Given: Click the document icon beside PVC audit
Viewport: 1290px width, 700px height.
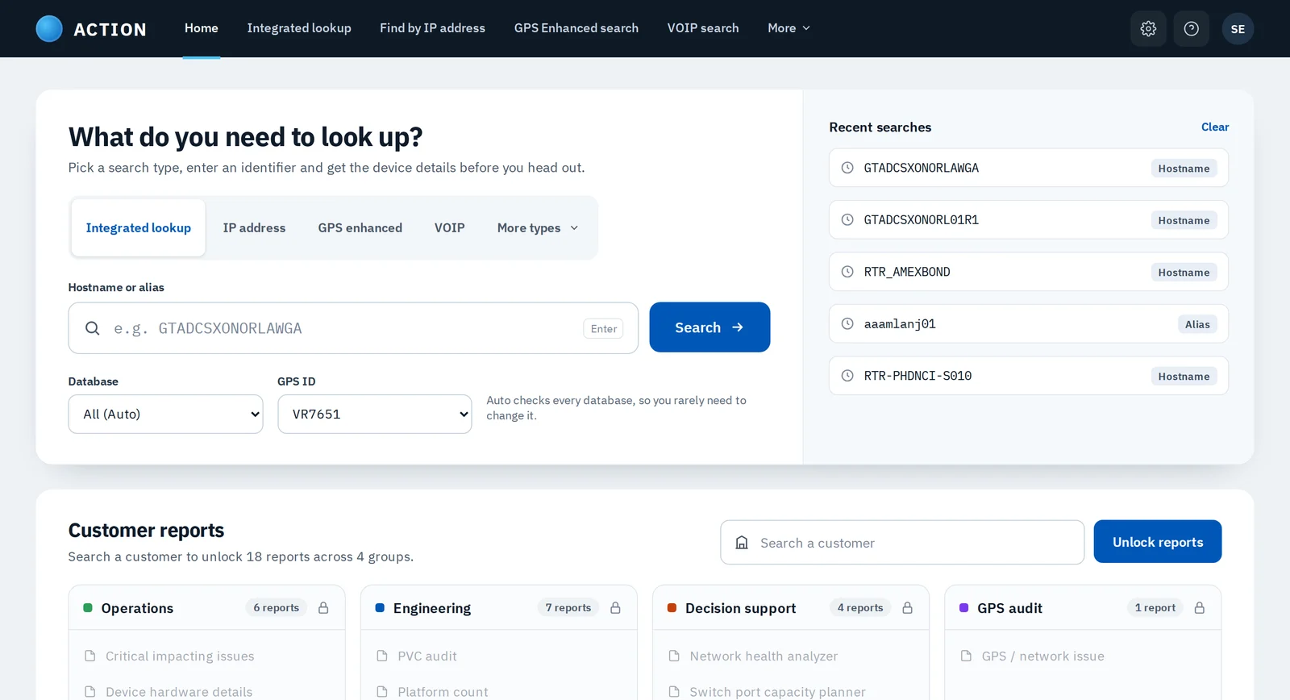Looking at the screenshot, I should (382, 656).
